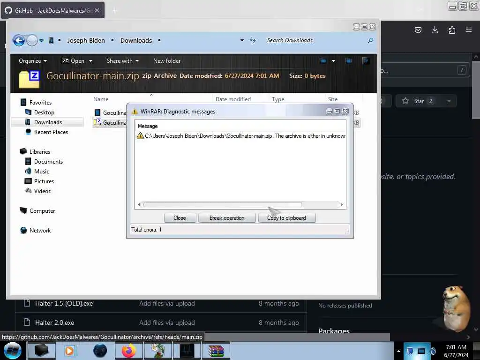The width and height of the screenshot is (480, 360).
Task: Click the WinRAR error message row
Action: pyautogui.click(x=240, y=136)
